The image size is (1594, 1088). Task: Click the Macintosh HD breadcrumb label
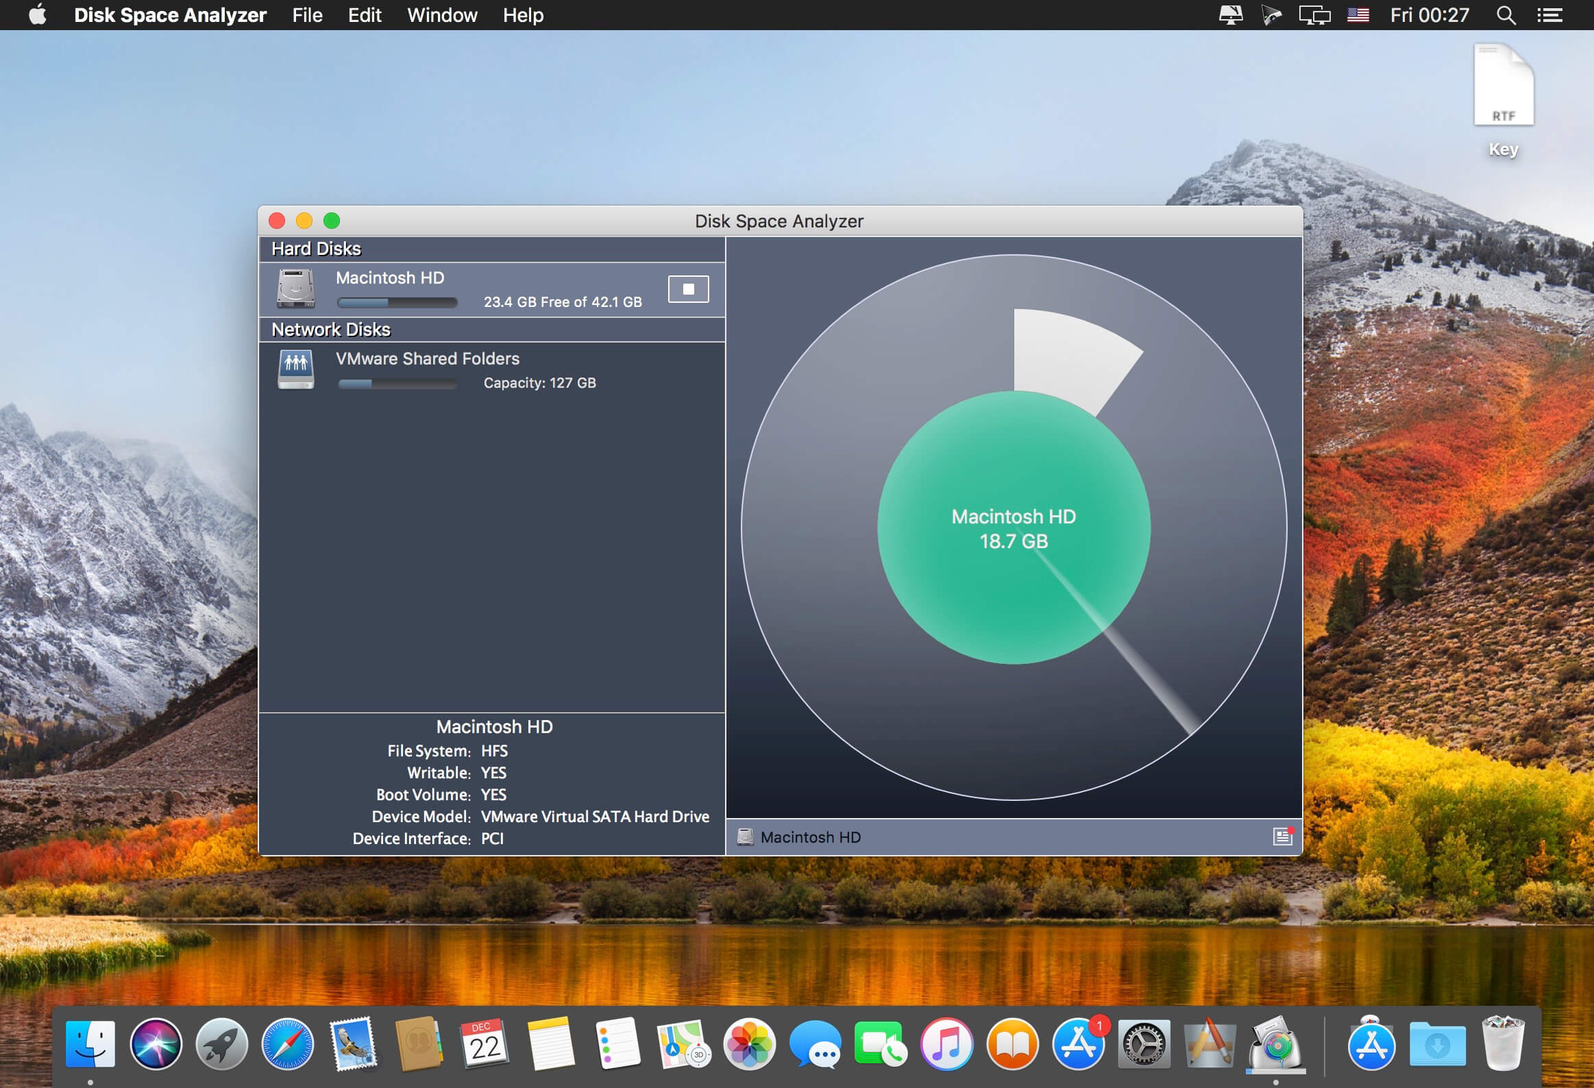click(x=811, y=837)
